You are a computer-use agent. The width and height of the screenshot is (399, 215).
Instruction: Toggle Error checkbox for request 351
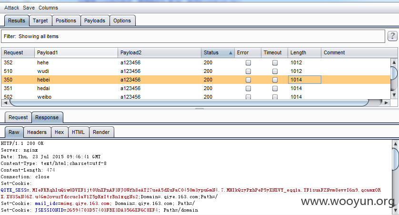pos(248,88)
